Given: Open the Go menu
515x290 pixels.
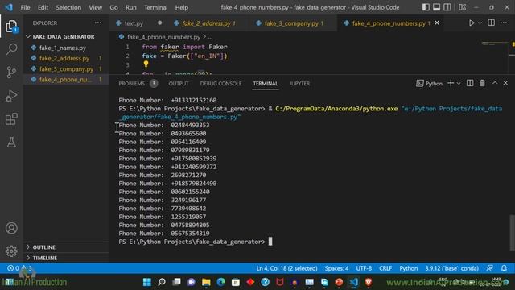Looking at the screenshot, I should point(113,7).
